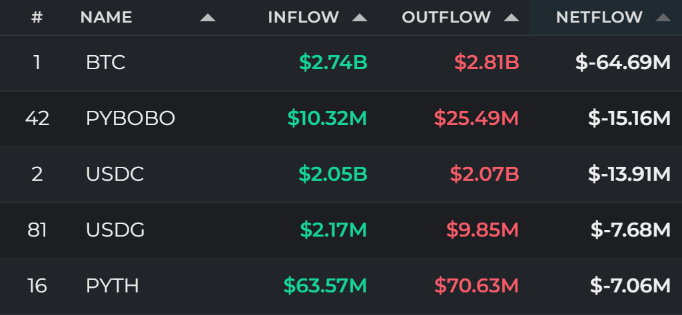Select the INFLOW column header
The height and width of the screenshot is (315, 682).
(303, 17)
